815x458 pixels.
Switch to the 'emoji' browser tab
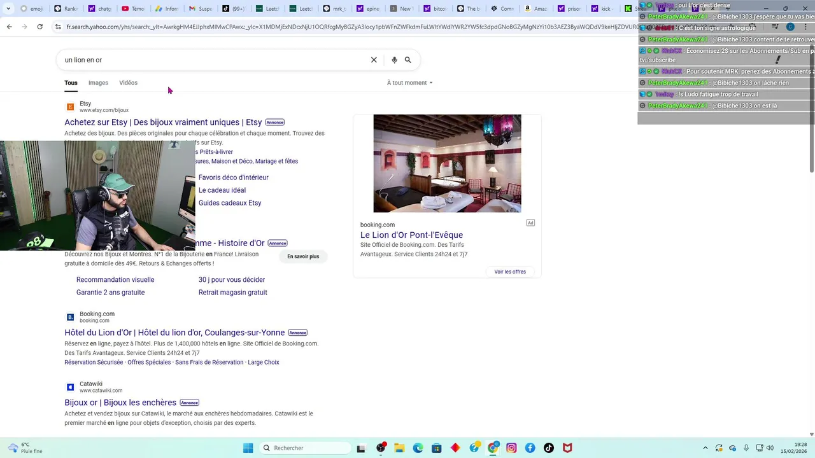pos(32,9)
